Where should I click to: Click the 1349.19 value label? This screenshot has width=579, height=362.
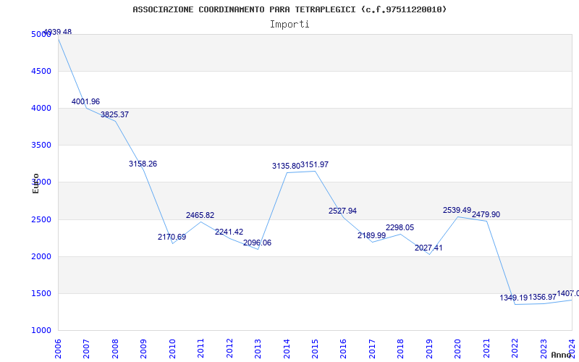(x=514, y=298)
